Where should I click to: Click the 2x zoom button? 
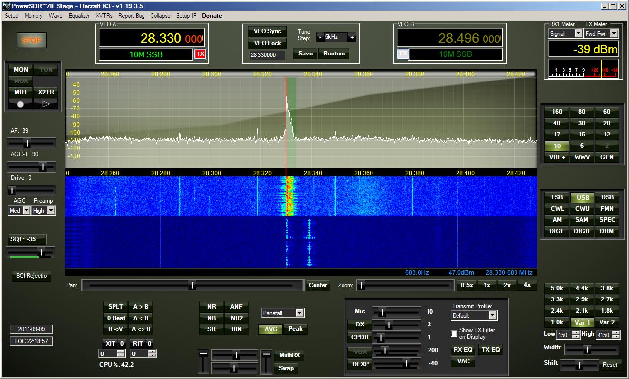pyautogui.click(x=507, y=285)
